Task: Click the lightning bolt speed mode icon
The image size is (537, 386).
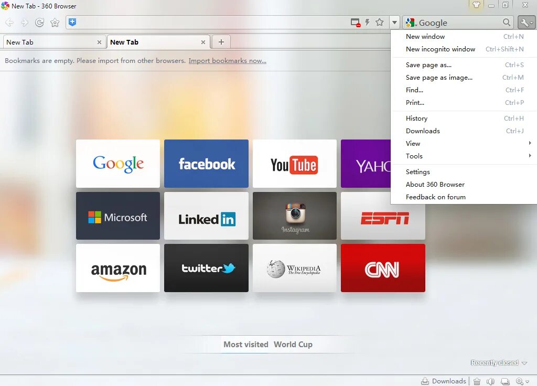Action: 367,23
